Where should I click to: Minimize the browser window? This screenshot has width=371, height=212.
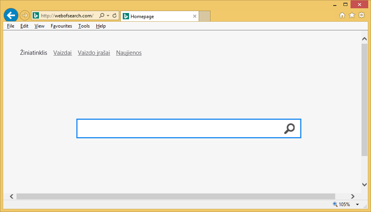click(x=335, y=5)
